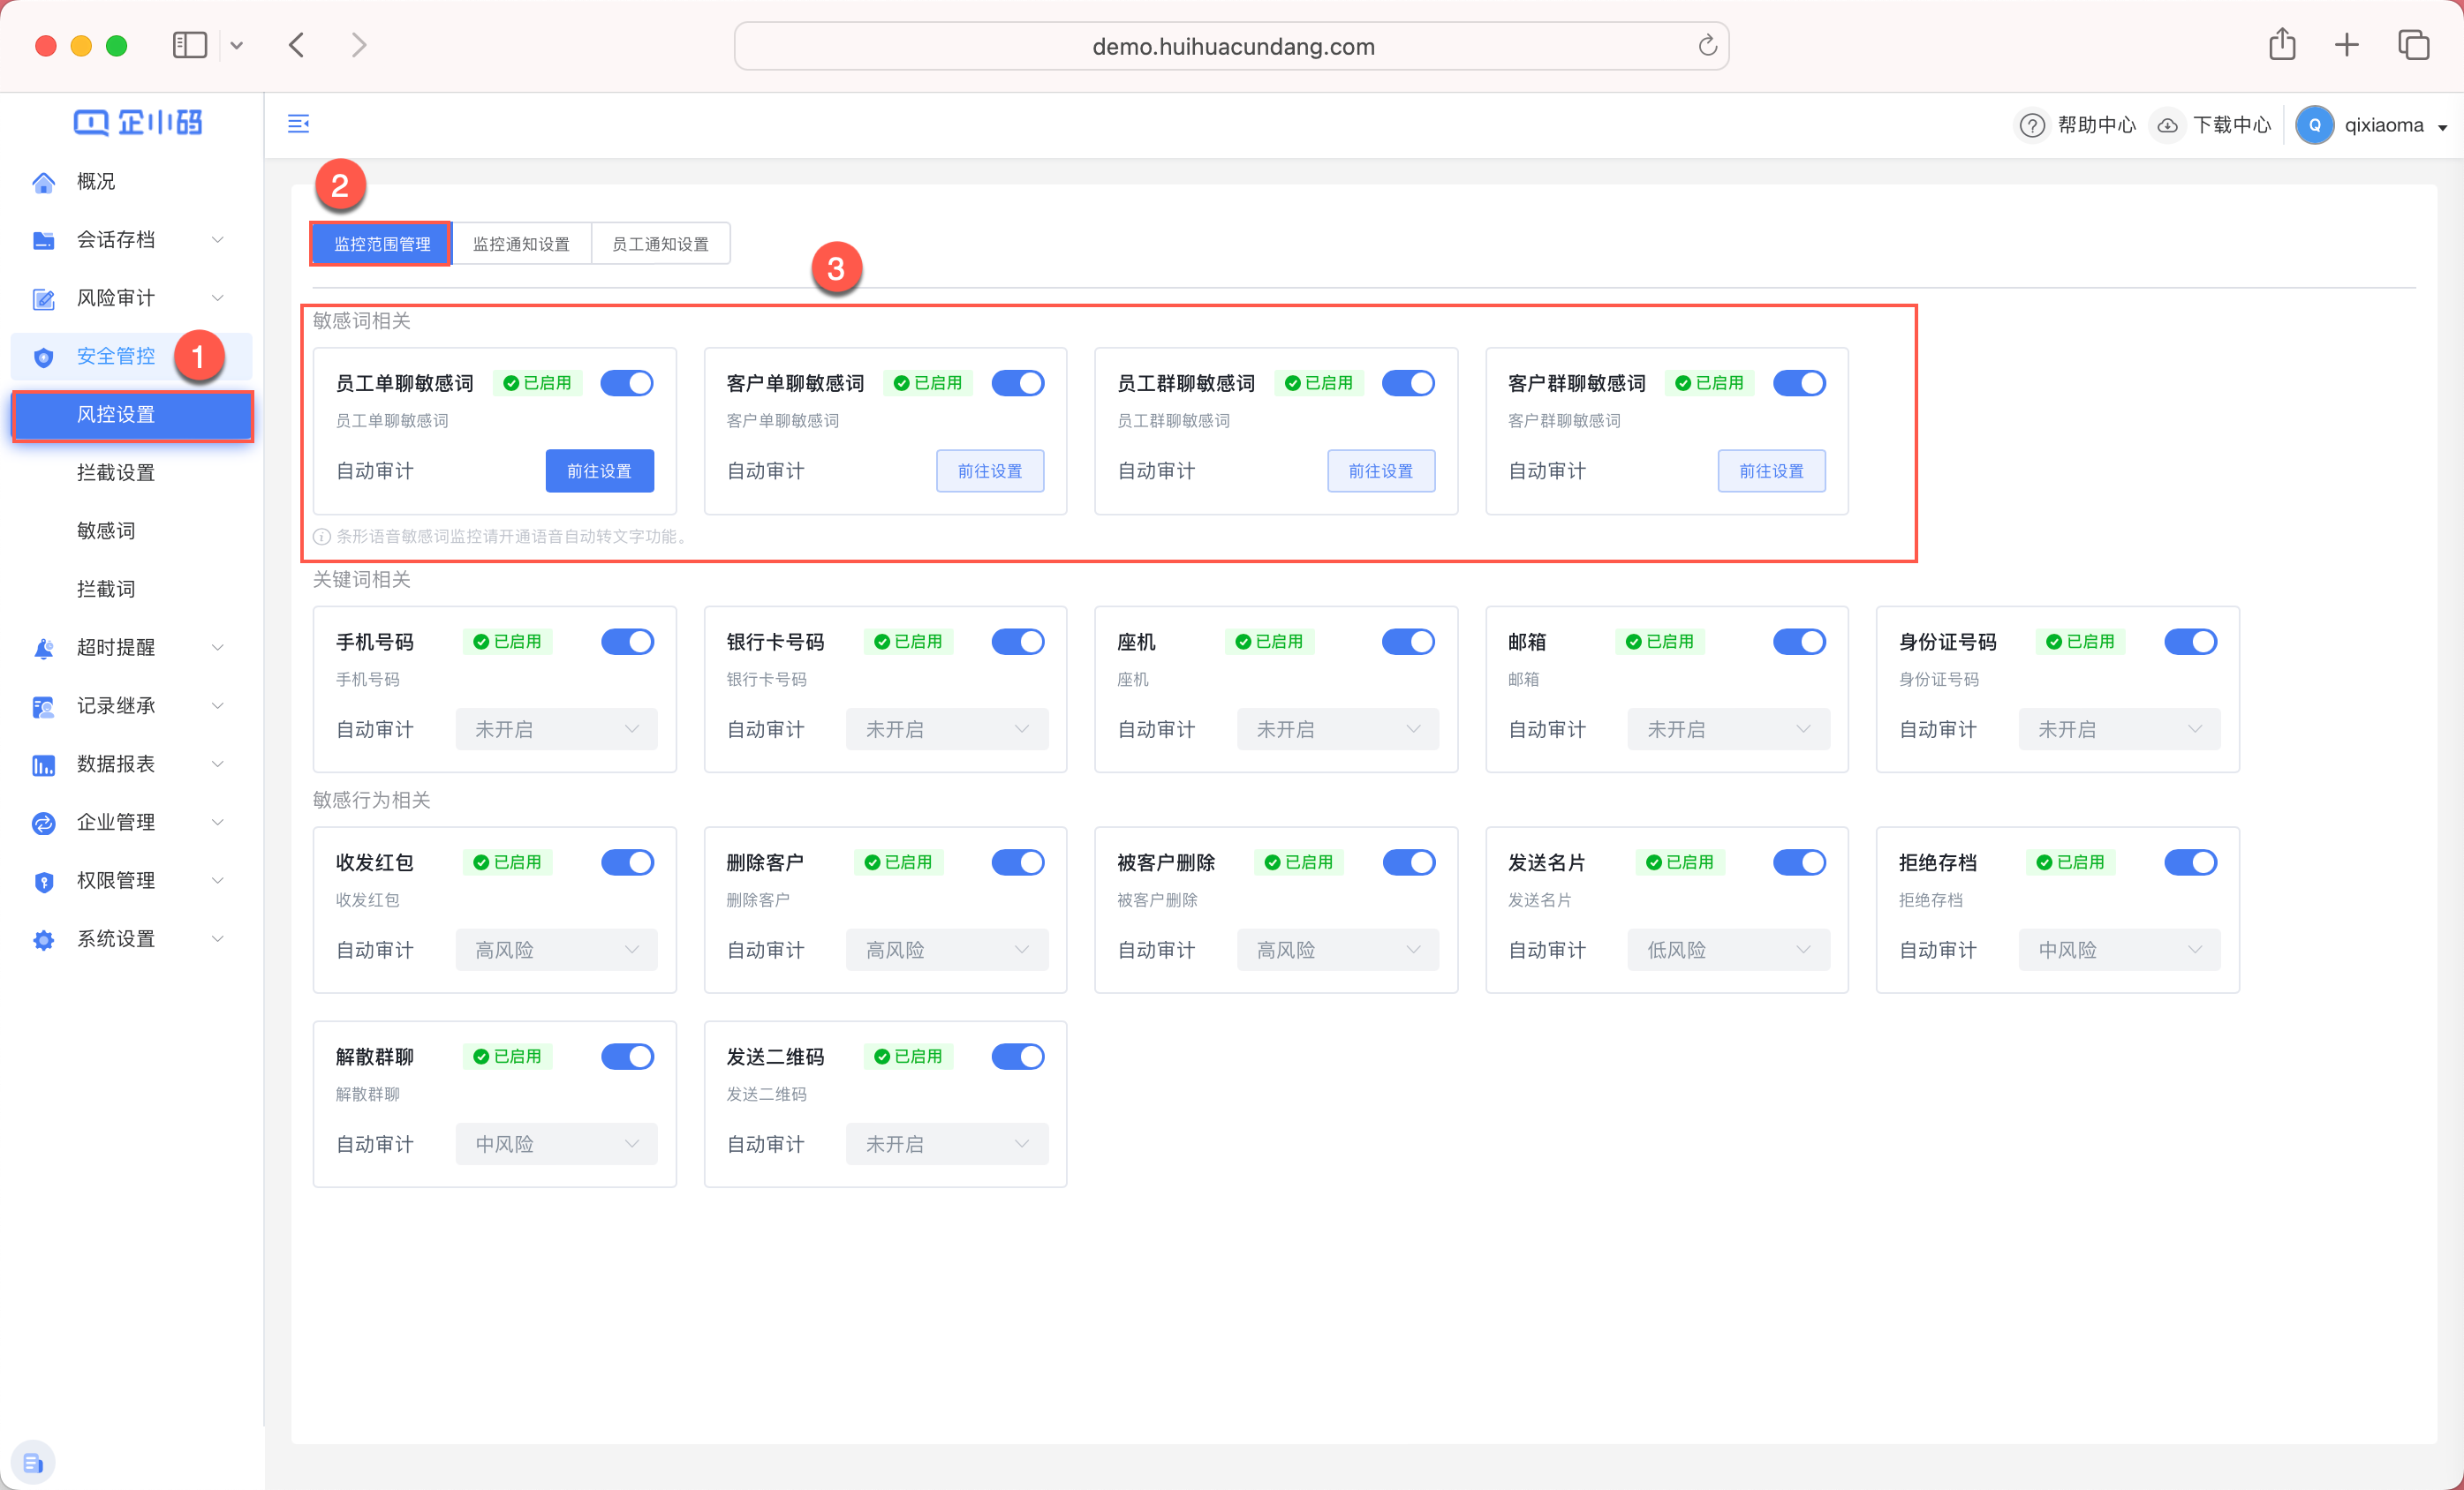Toggle 员工单聊敏感词 switch
Image resolution: width=2464 pixels, height=1490 pixels.
click(627, 383)
